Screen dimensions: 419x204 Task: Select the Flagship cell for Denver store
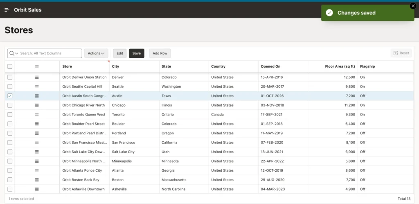[386, 77]
